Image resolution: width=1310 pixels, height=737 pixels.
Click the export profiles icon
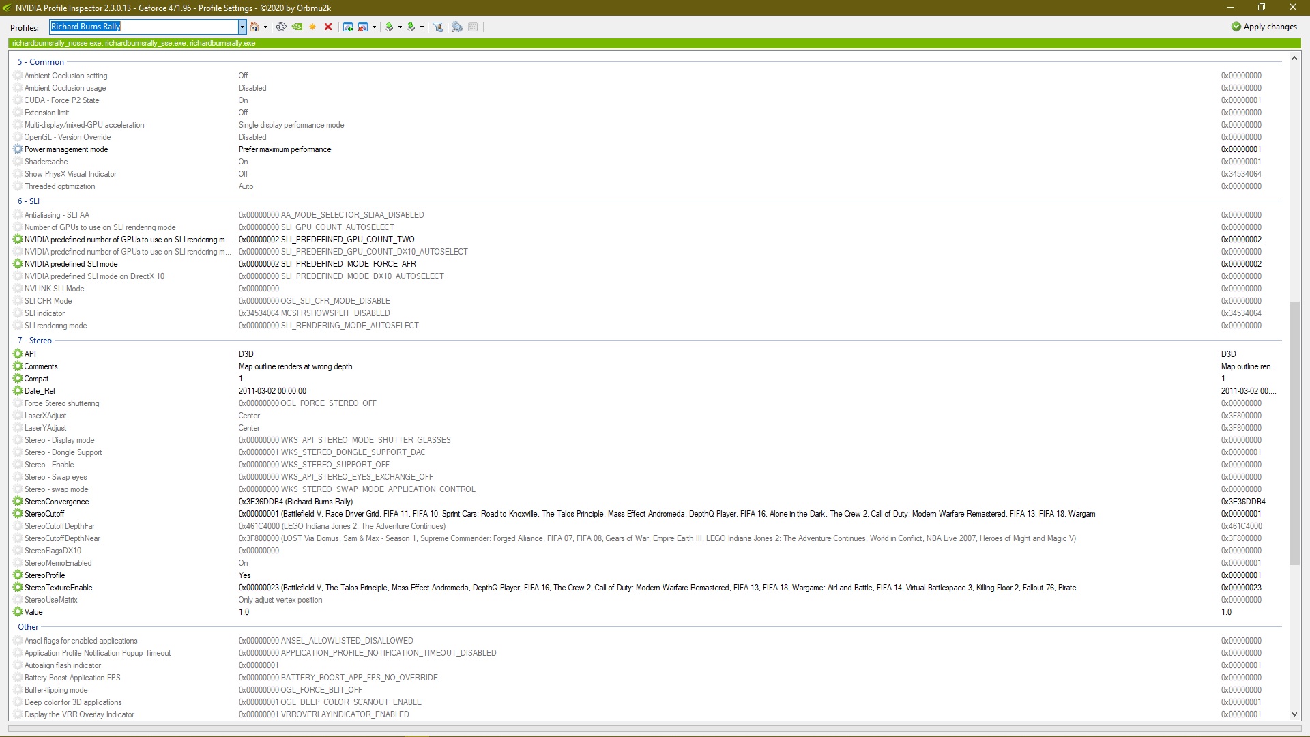coord(389,27)
